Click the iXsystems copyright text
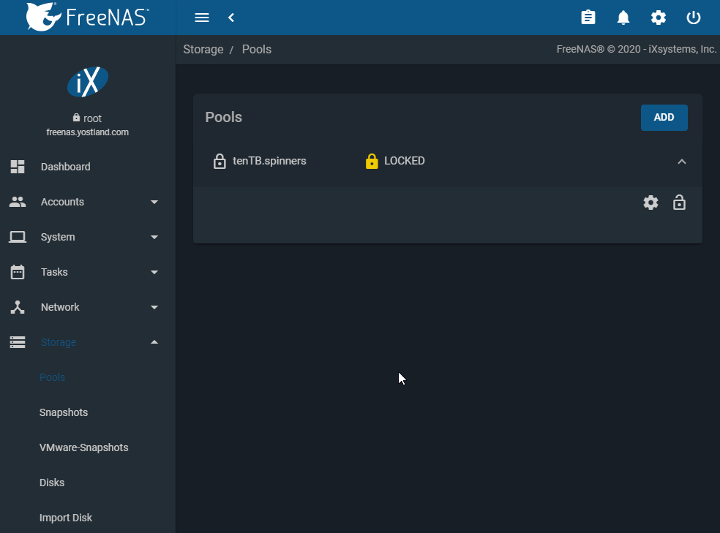 coord(636,49)
